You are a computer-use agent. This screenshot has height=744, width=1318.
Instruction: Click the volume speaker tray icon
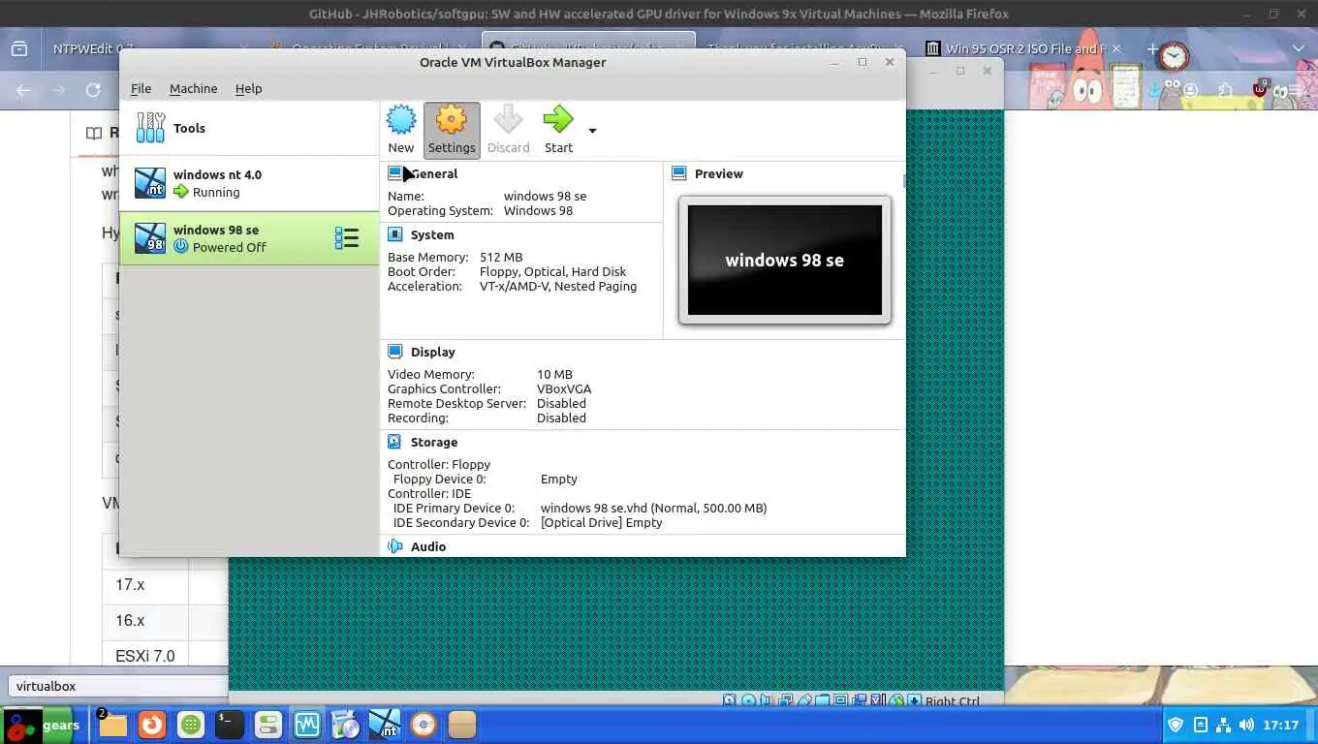click(1246, 725)
